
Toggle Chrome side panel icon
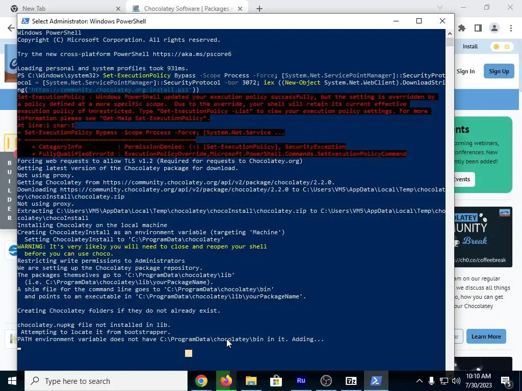478,29
